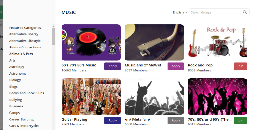This screenshot has height=135, width=265.
Task: Join the Rock and Pop group
Action: point(240,66)
